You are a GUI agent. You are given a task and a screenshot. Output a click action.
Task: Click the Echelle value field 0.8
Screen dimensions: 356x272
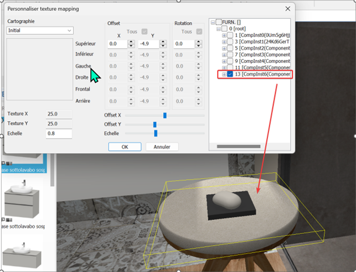[59, 133]
